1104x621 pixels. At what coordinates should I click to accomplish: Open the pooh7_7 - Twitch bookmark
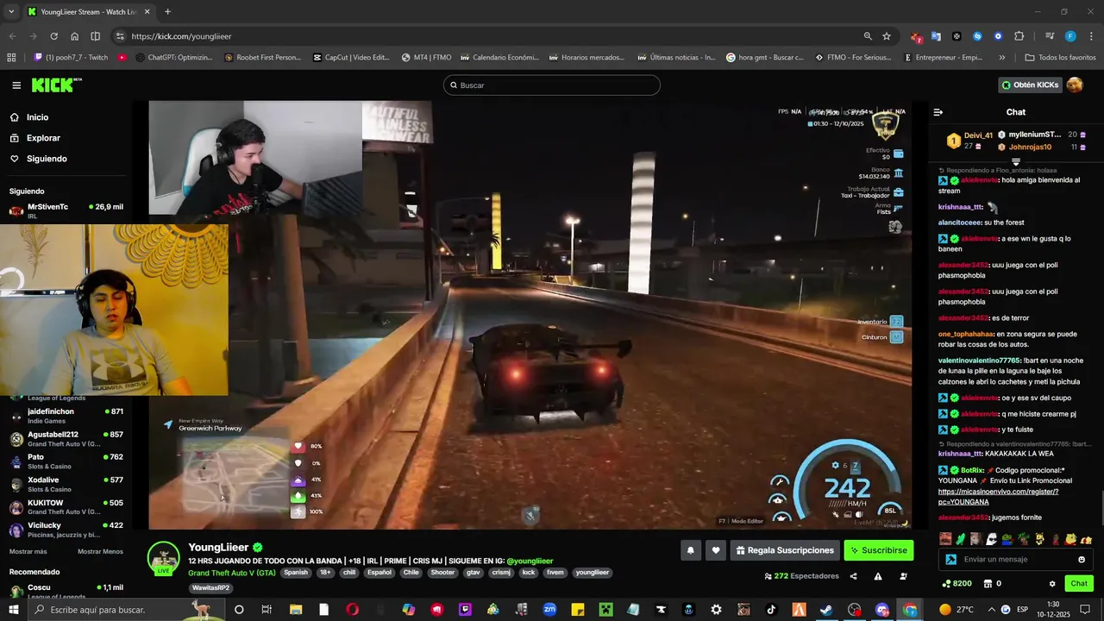tap(71, 58)
